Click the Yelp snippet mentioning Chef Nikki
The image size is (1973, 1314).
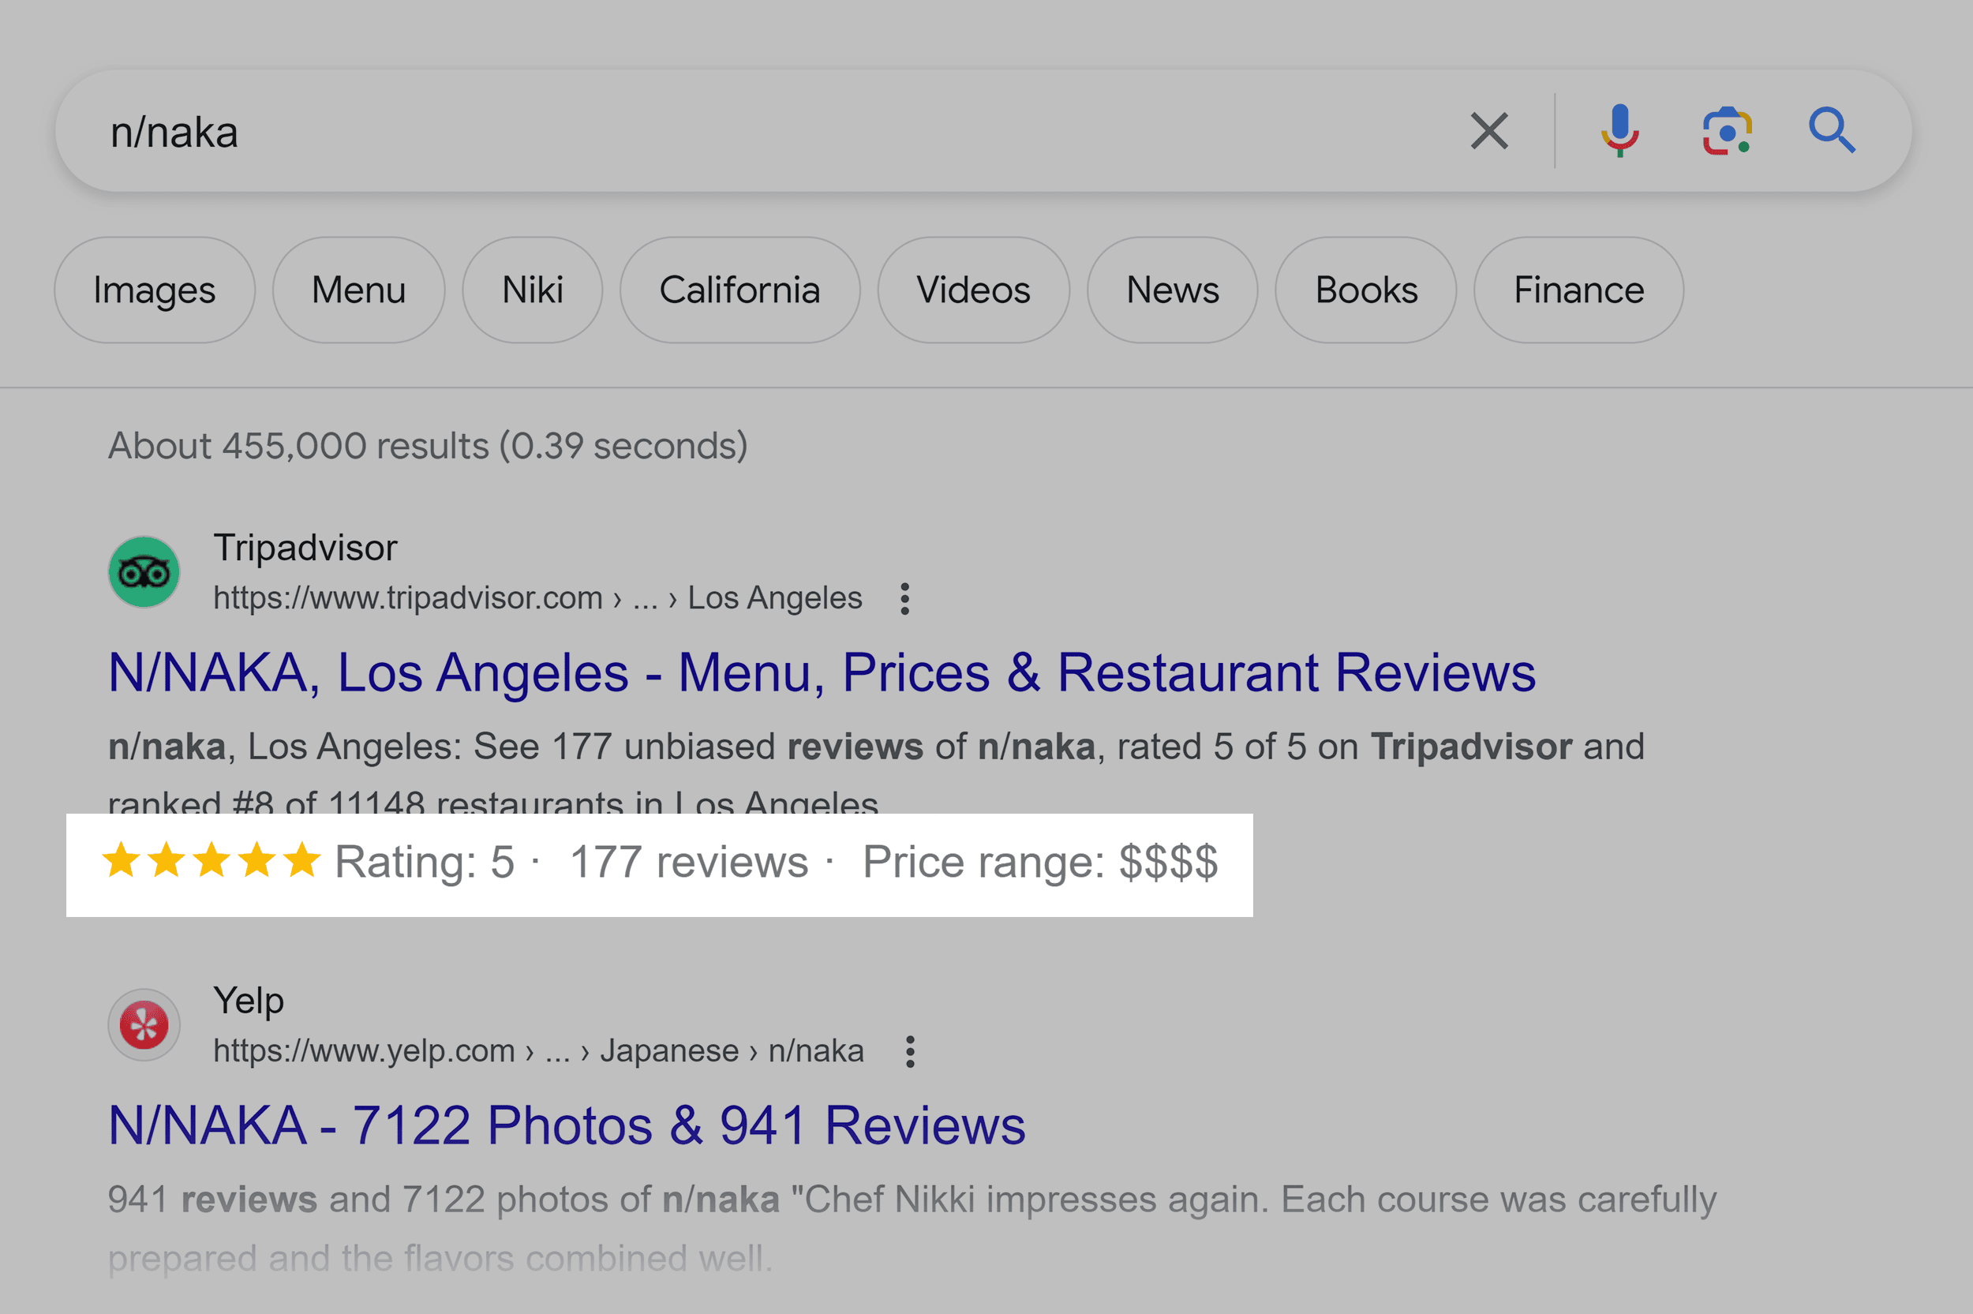pos(912,1229)
